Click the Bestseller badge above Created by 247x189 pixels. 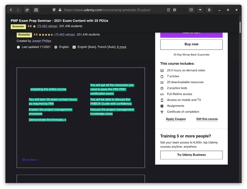[x=24, y=35]
